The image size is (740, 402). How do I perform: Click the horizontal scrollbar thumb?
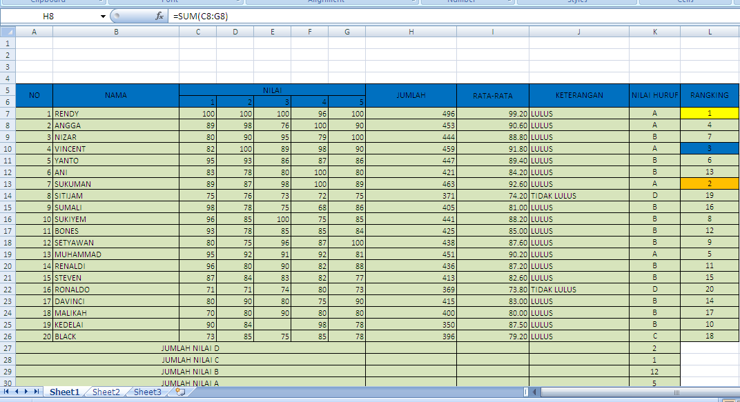[x=676, y=392]
